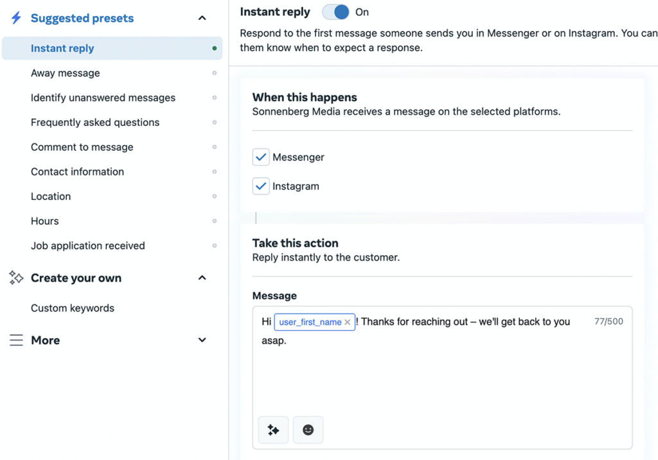Select the Custom keywords option
Screen dimensions: 658x460
(x=73, y=308)
